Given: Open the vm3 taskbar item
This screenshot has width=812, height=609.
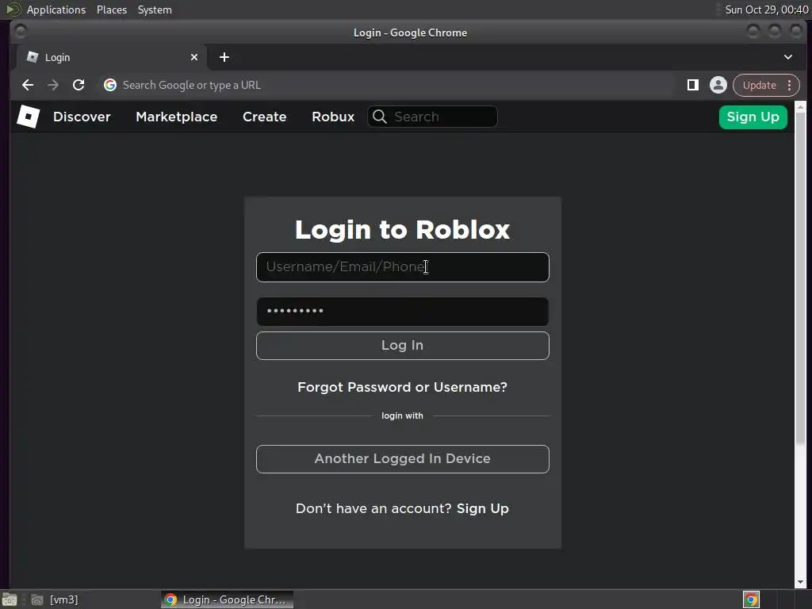Looking at the screenshot, I should coord(55,599).
